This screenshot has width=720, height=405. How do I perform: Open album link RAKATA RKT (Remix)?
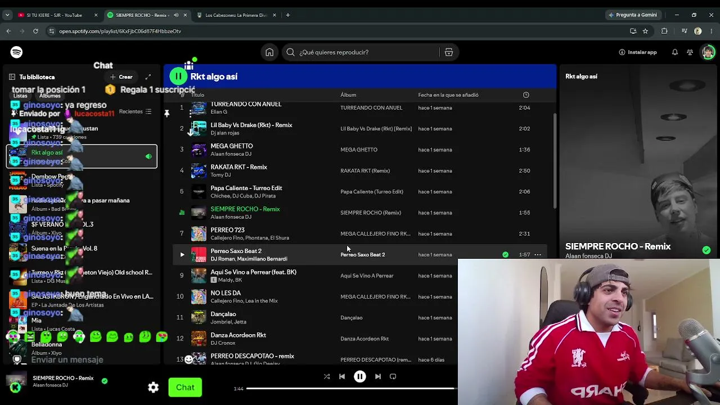point(365,171)
